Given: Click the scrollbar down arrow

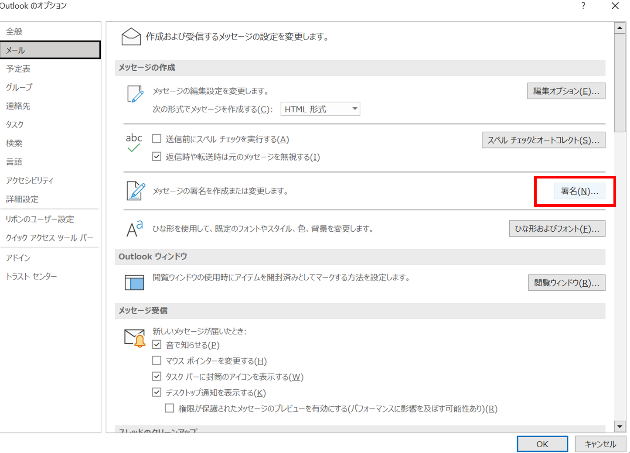Looking at the screenshot, I should tap(620, 426).
